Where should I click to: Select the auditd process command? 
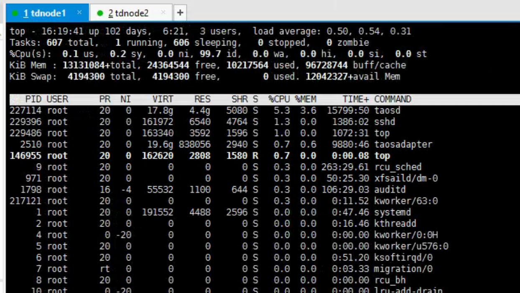pos(390,189)
